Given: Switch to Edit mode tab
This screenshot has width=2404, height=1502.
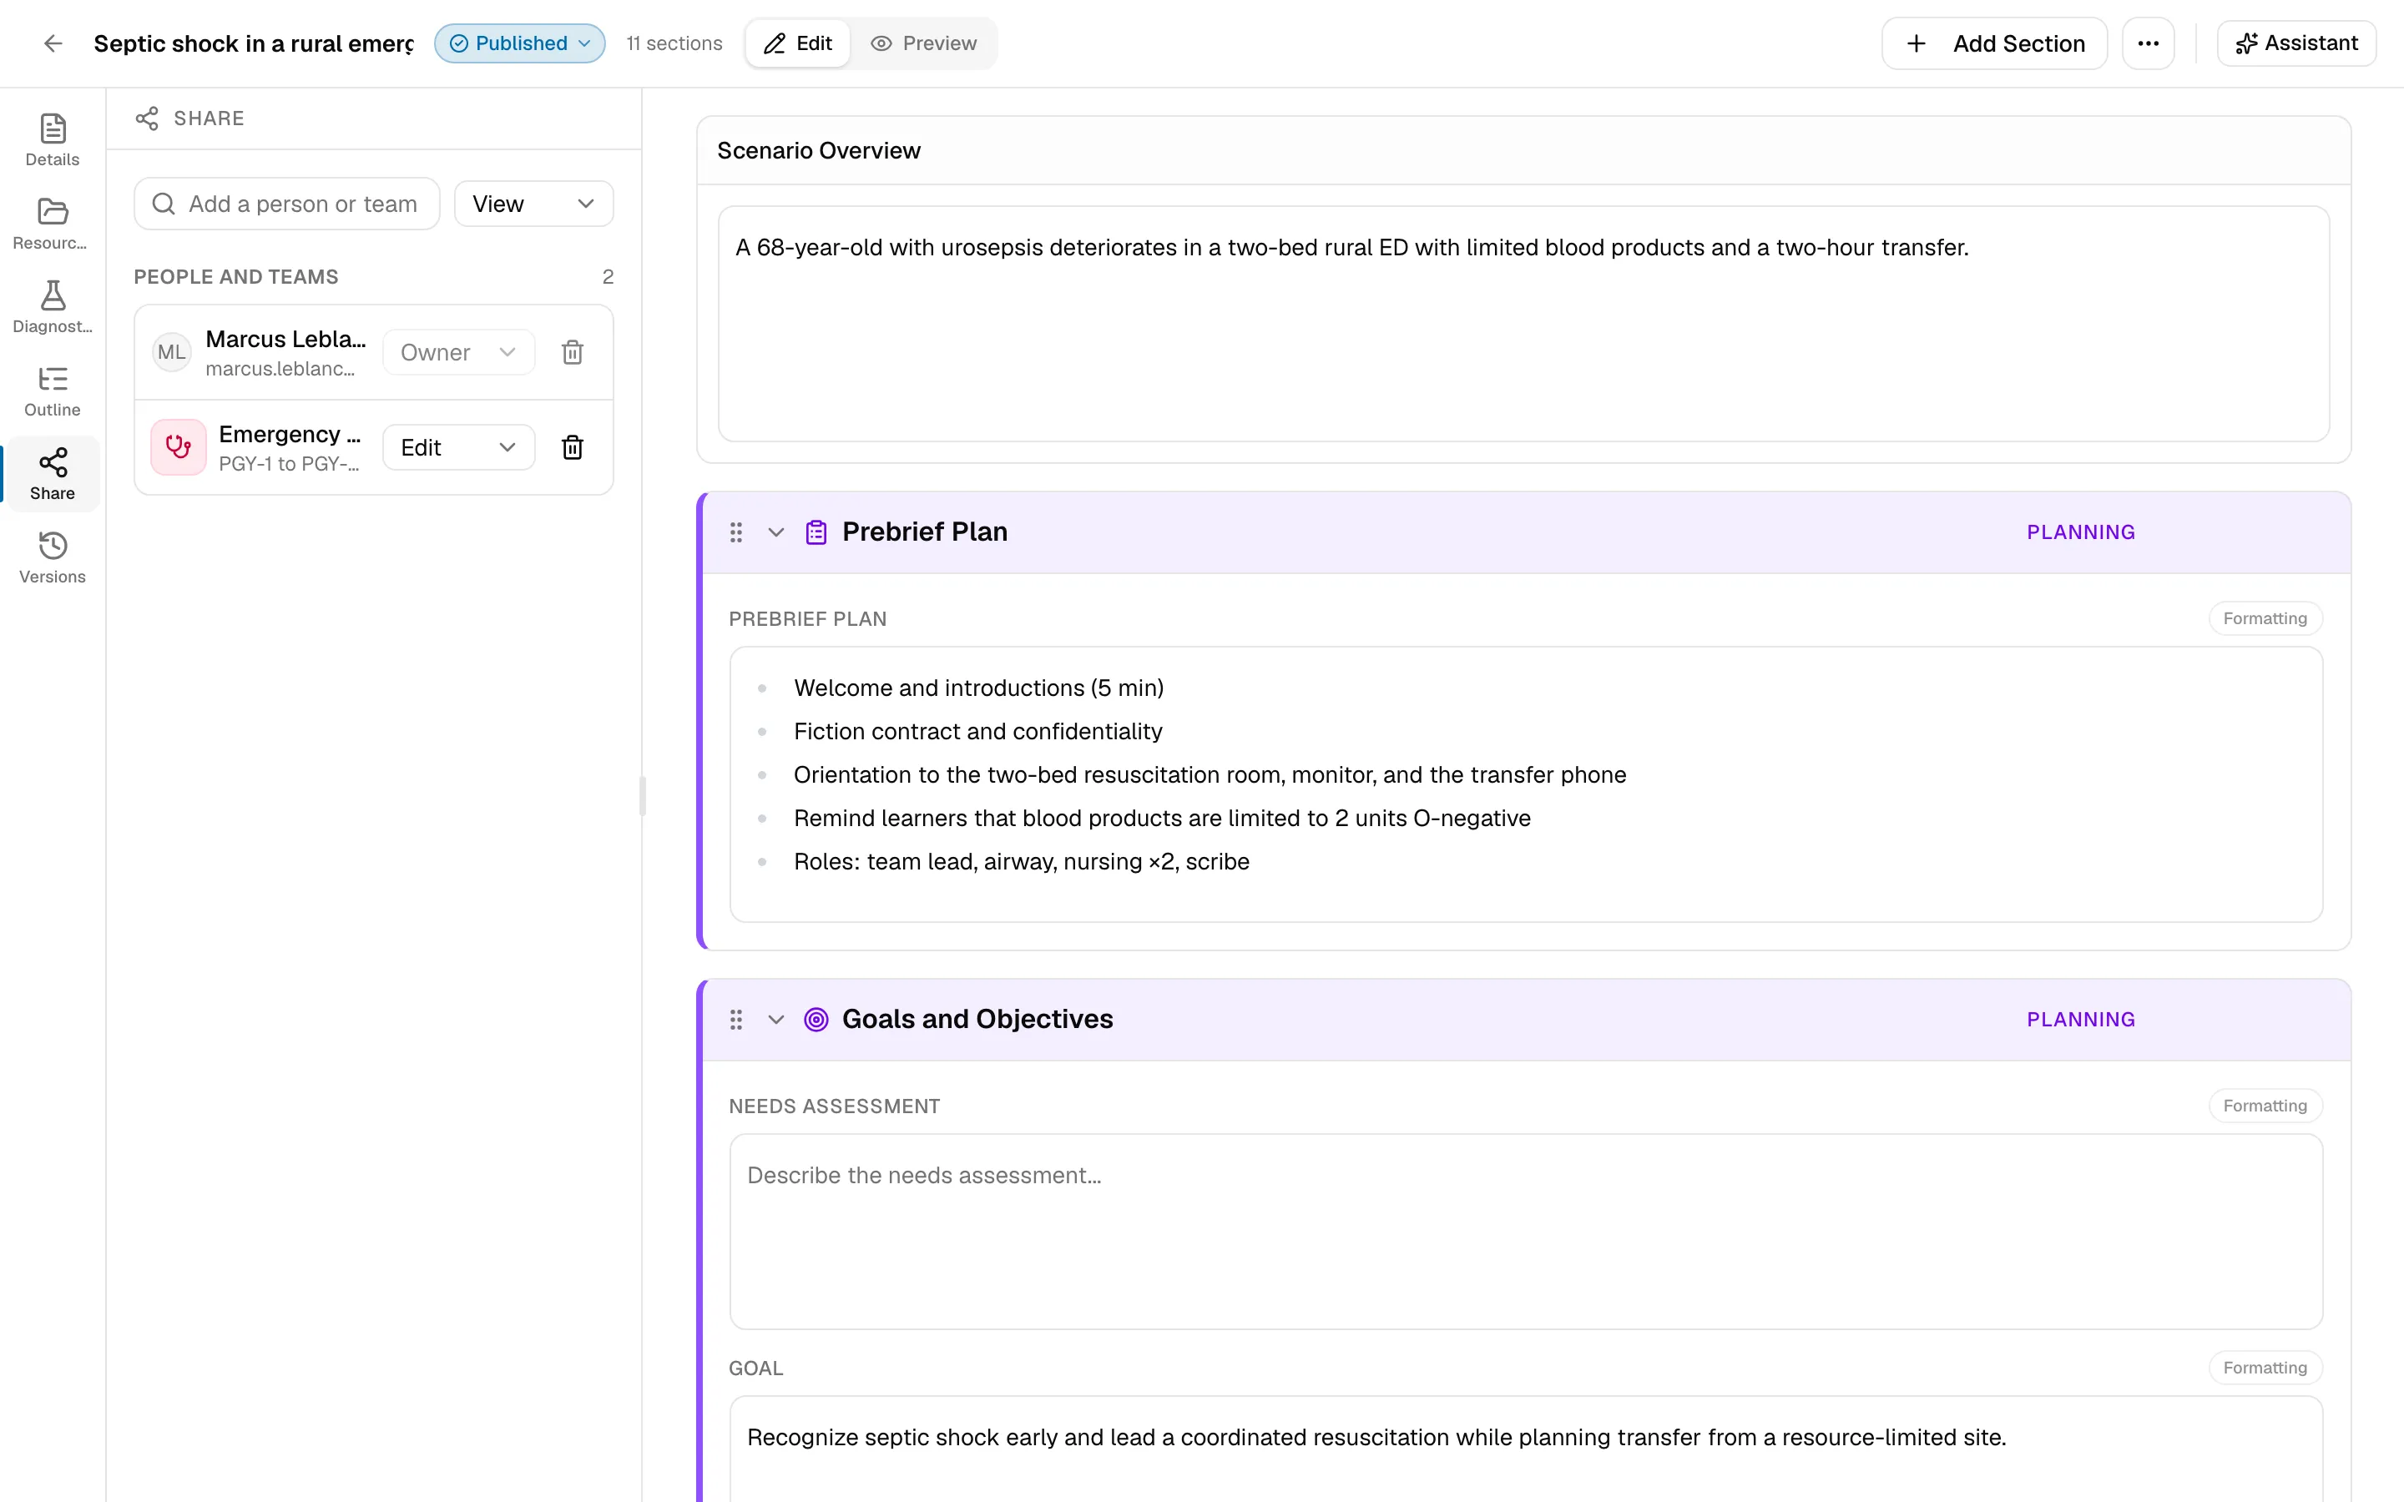Looking at the screenshot, I should (798, 43).
